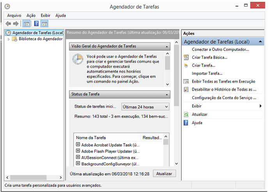The image size is (269, 192).
Task: Expand the AUSessionConnect task entry
Action: click(x=78, y=157)
